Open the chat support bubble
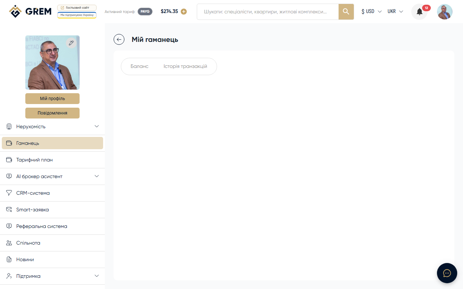Viewport: 463px width, 289px height. point(447,273)
